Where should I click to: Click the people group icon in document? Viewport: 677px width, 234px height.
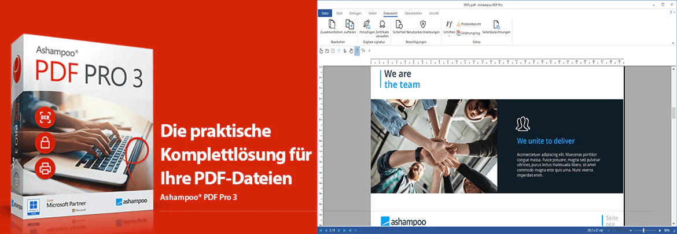tap(523, 124)
